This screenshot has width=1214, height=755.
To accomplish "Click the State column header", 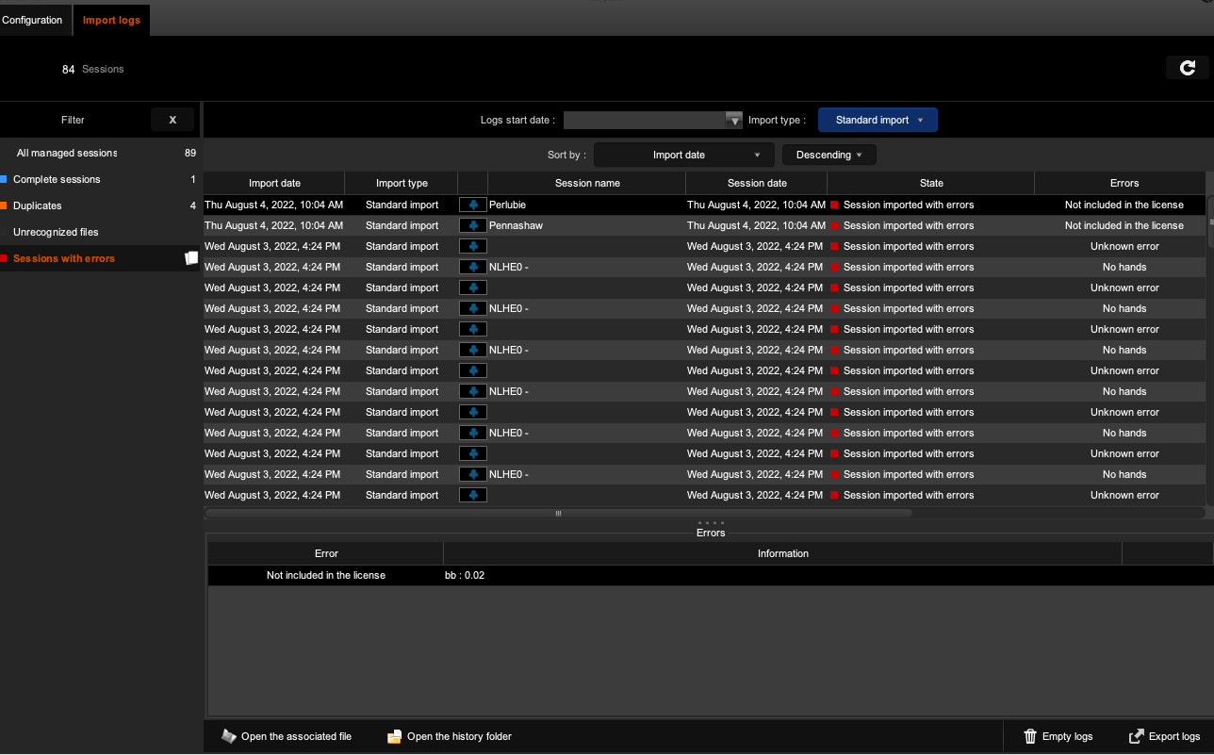I will pyautogui.click(x=931, y=183).
